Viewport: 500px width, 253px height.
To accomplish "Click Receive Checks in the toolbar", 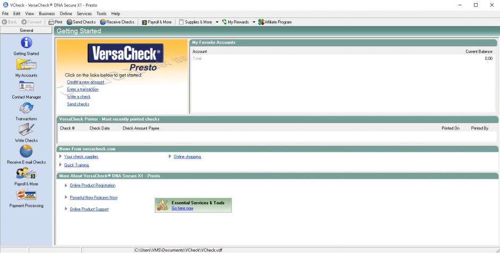I will coord(117,22).
